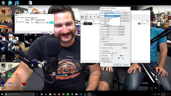Choose DK Bongos in the Port 1 list
The width and height of the screenshot is (171, 96).
click(x=112, y=21)
